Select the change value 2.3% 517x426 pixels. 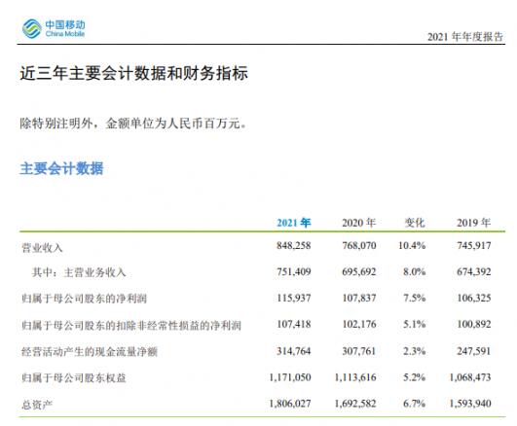(x=415, y=351)
